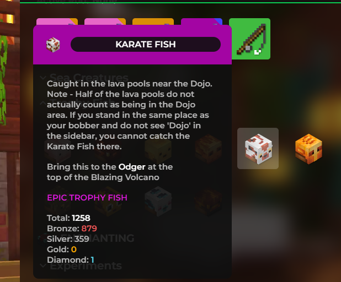
Task: Click the bold Odger name text
Action: click(x=132, y=167)
